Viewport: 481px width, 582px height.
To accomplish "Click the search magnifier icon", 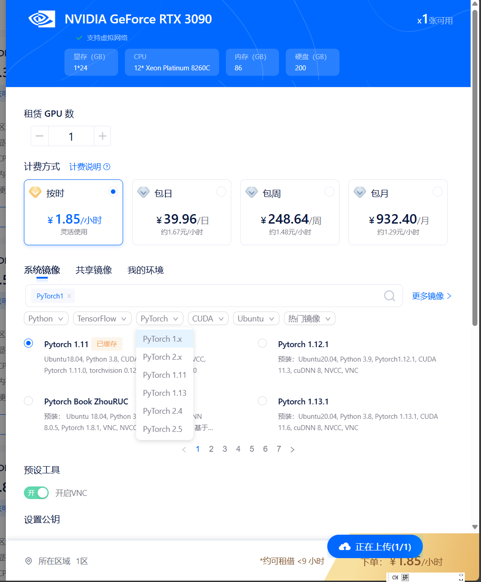I will pos(389,296).
